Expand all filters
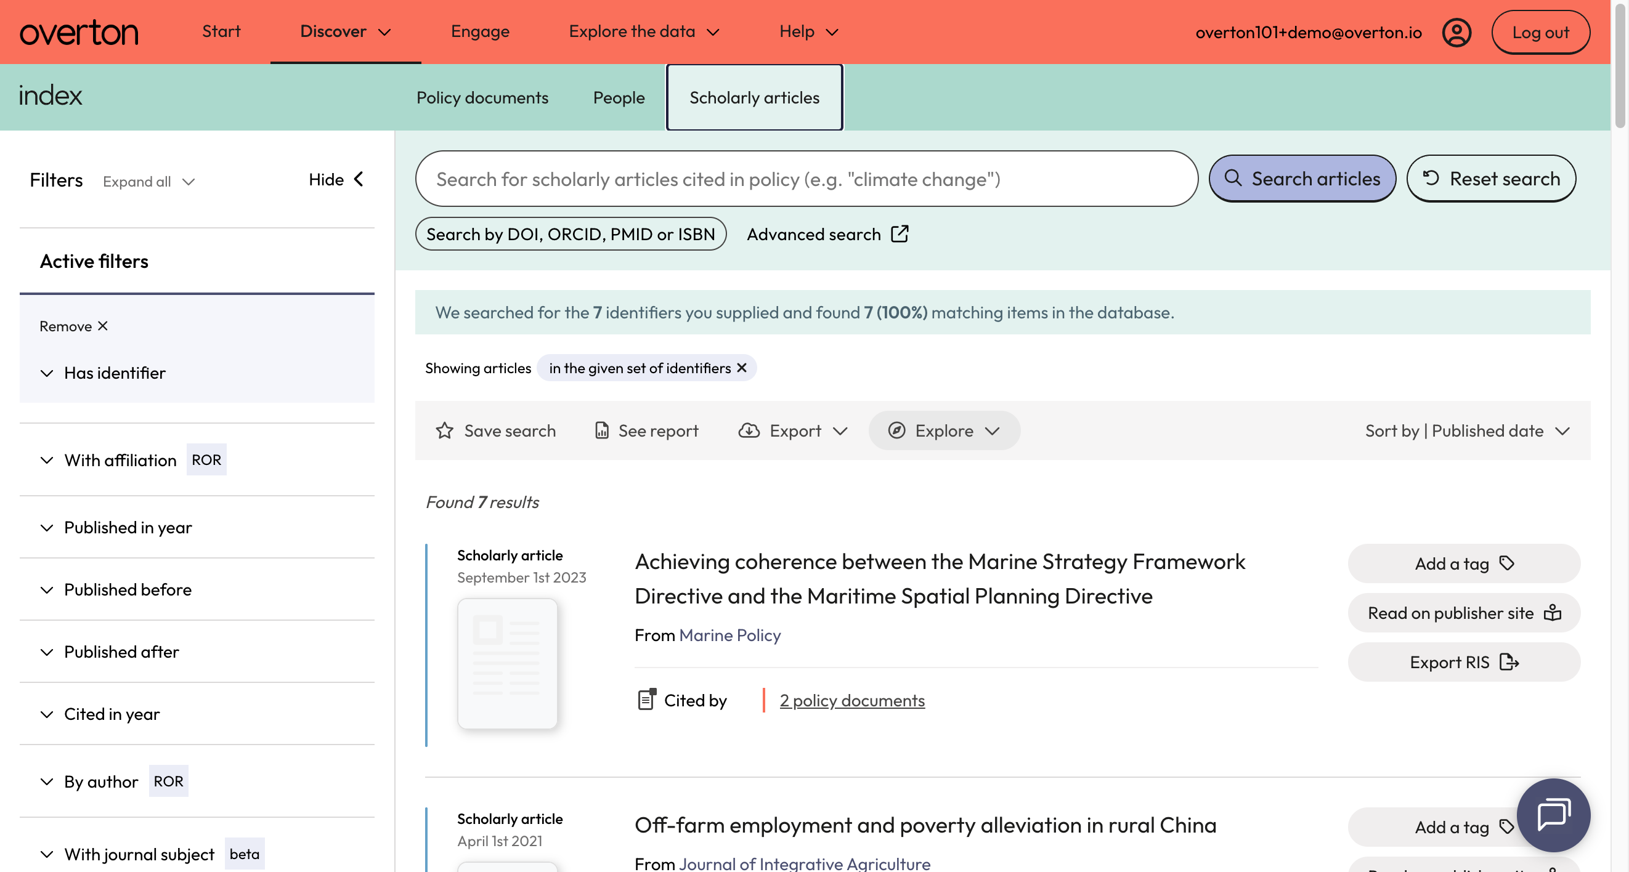This screenshot has height=872, width=1629. 148,182
